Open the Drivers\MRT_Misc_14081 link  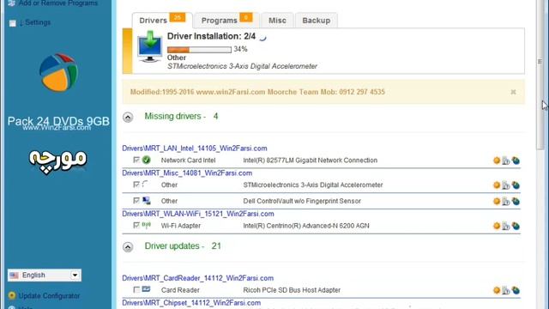coord(187,173)
